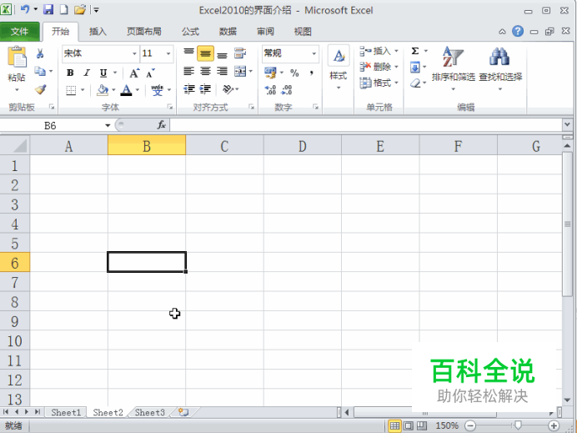Undo last action in quick access toolbar
This screenshot has height=433, width=577.
coord(25,9)
